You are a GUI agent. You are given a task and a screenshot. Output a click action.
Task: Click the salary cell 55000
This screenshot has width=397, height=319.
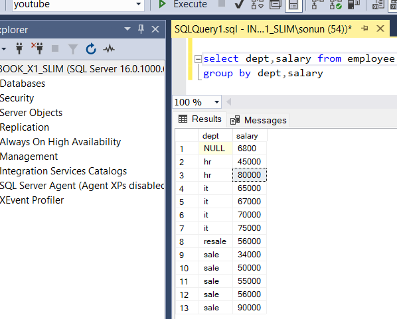point(250,281)
